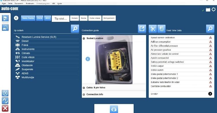Collapse the Socket Location section
Screen dimensions: 217x113
84,38
